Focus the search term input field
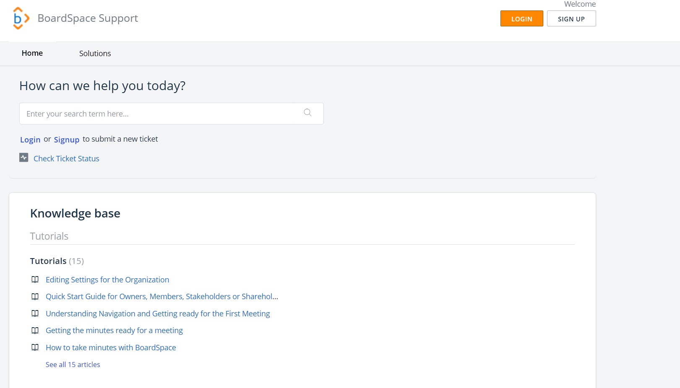 pos(171,114)
